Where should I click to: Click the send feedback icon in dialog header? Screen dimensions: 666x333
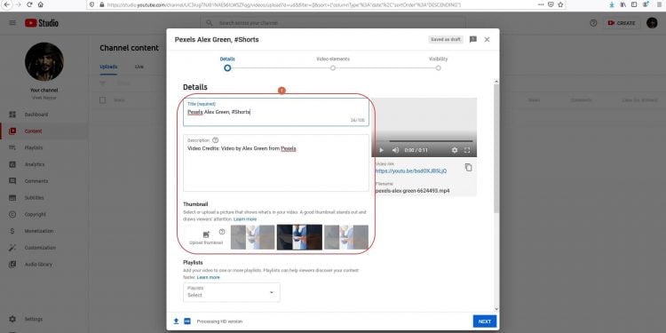[x=472, y=39]
